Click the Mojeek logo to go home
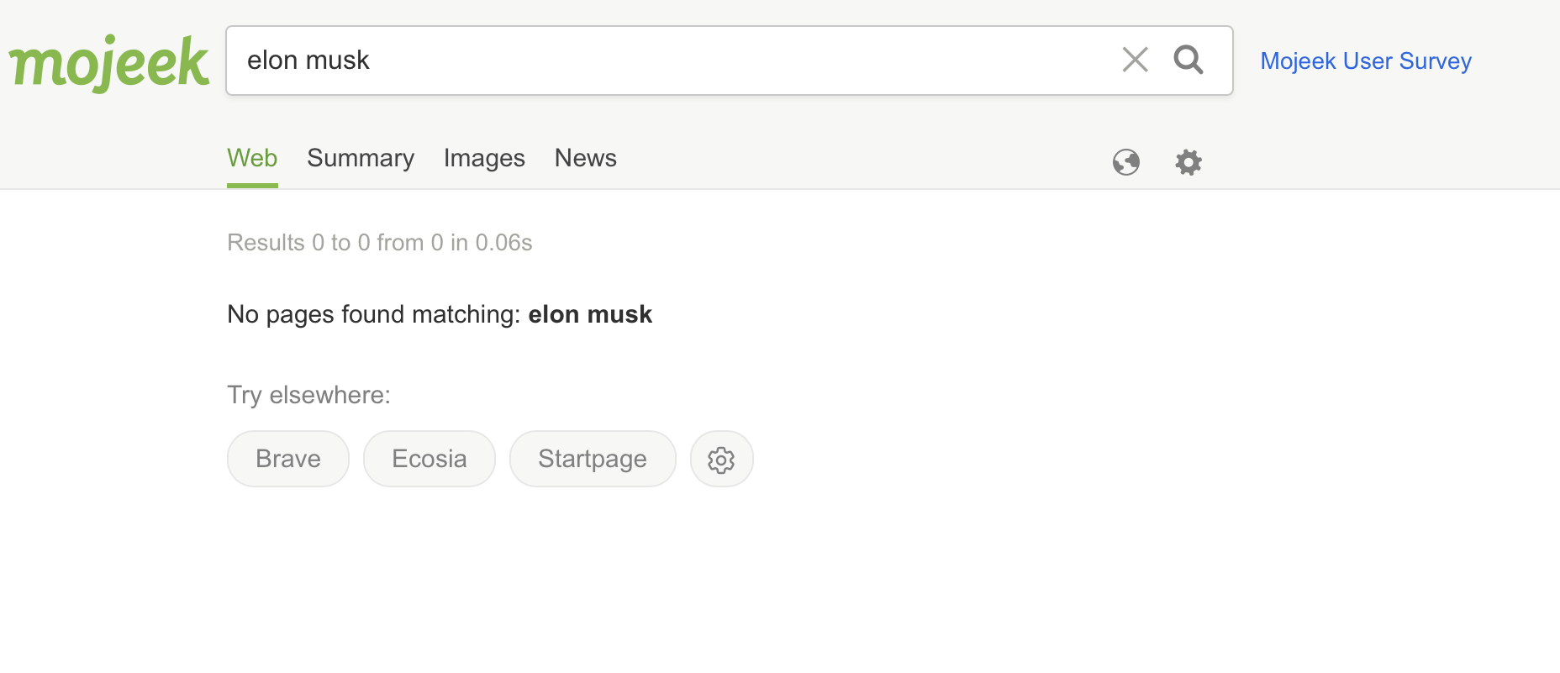Screen dimensions: 1560x673 [108, 62]
